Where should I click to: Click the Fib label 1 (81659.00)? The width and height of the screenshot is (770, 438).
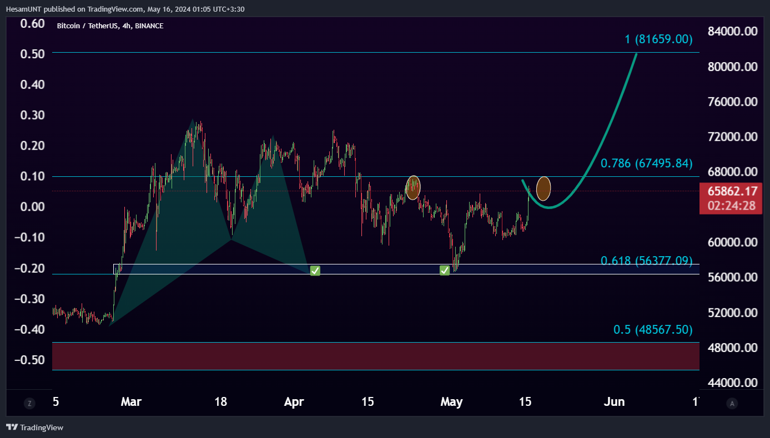(x=658, y=39)
